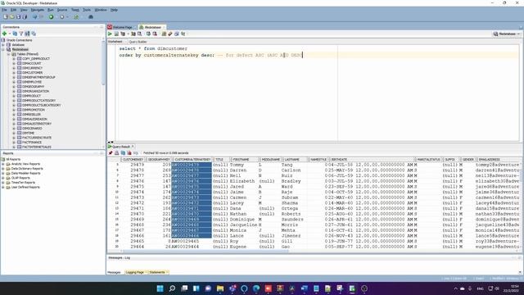
Task: Click the green plus New Connection icon
Action: point(4,34)
